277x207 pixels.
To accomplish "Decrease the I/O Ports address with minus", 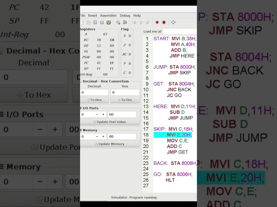I will tap(97, 114).
